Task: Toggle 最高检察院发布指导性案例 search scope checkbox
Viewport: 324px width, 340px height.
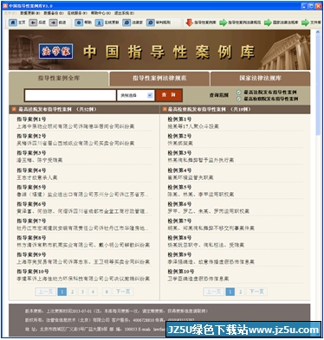Action: 238,99
